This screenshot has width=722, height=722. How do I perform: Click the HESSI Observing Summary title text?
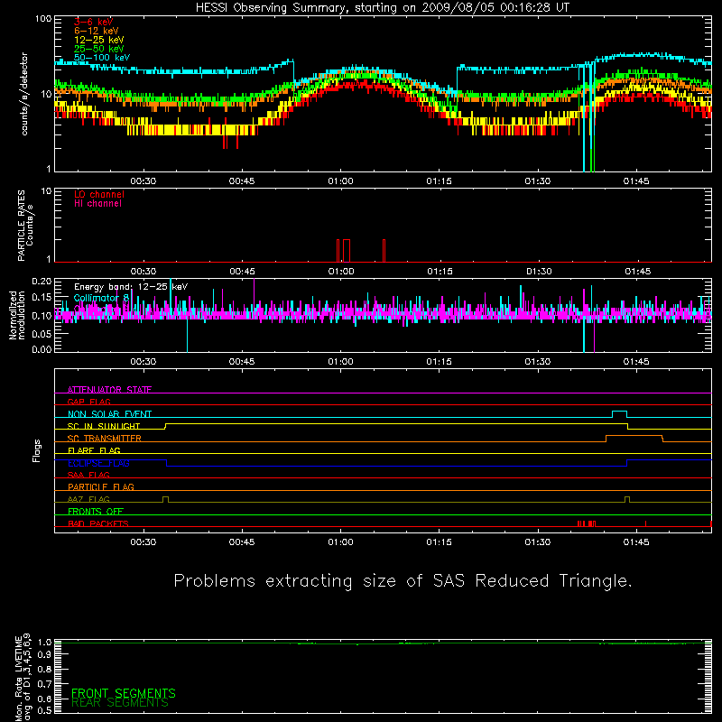pos(383,8)
